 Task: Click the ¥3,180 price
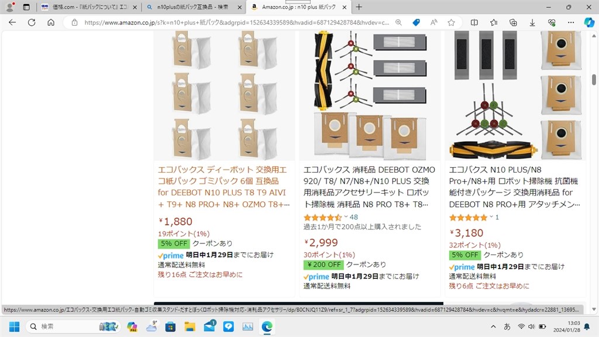click(466, 233)
